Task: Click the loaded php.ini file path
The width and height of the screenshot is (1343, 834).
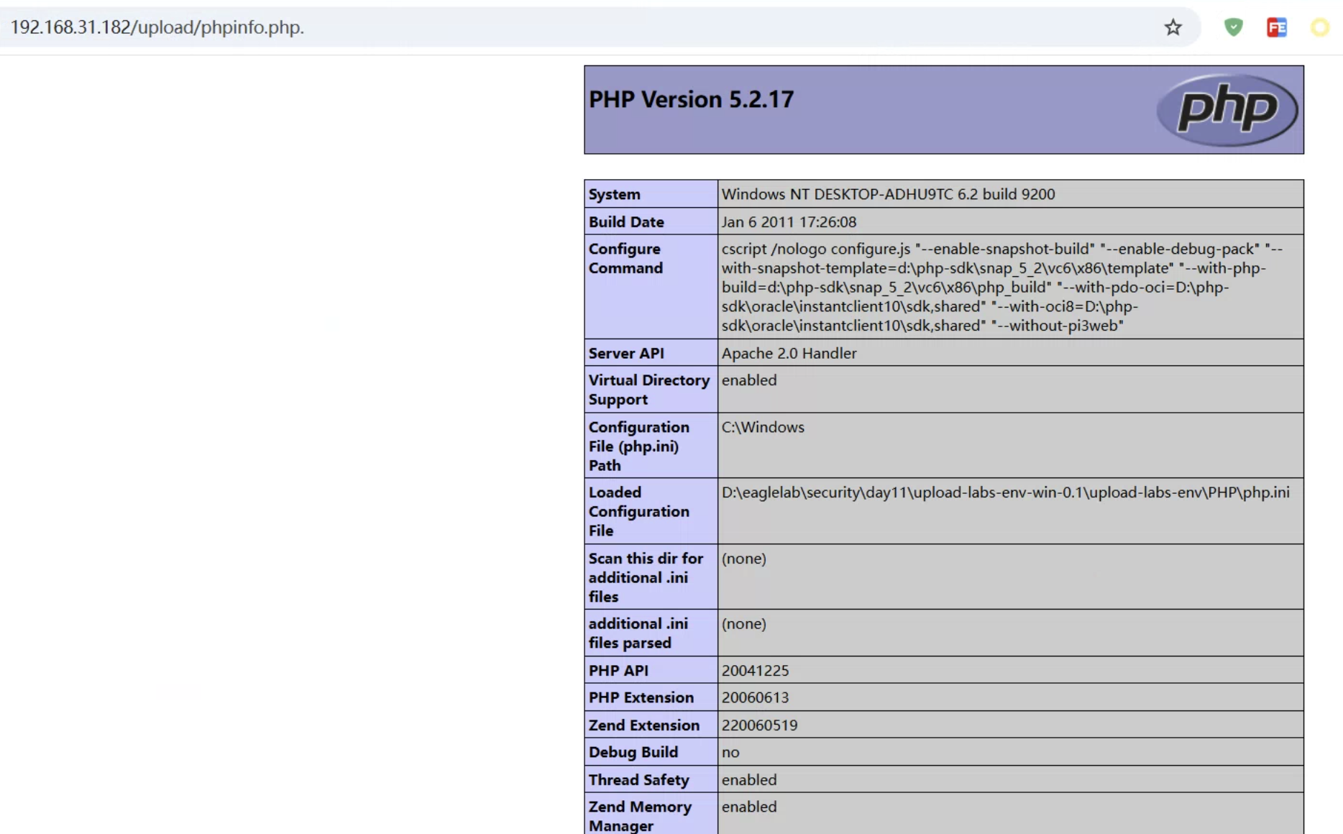Action: point(1005,492)
